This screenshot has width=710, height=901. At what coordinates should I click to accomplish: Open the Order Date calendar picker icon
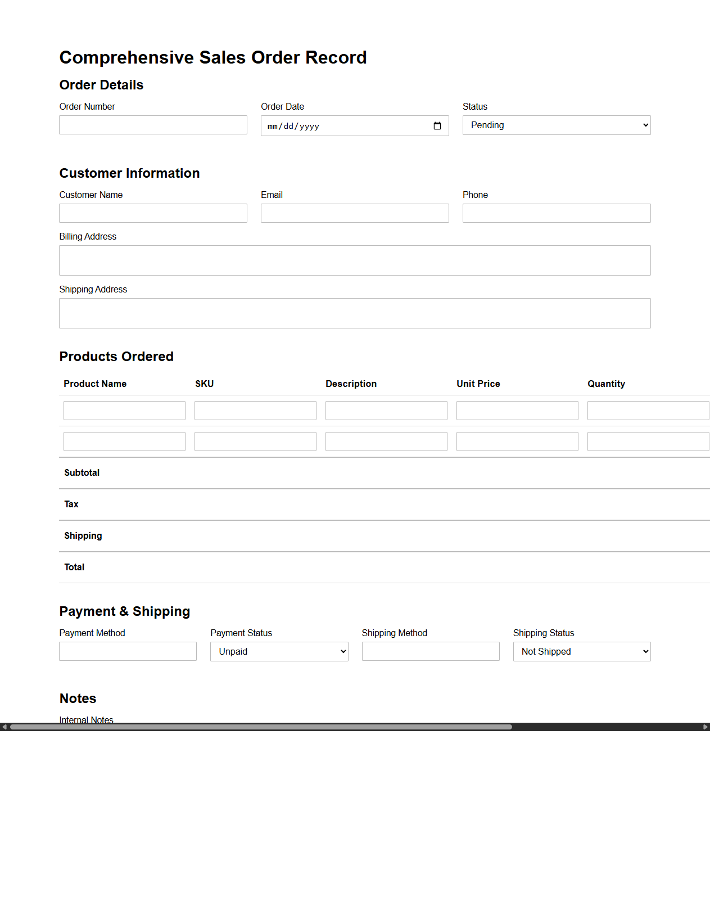click(x=437, y=126)
